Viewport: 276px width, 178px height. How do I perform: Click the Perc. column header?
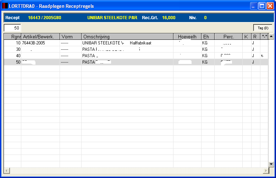228,37
